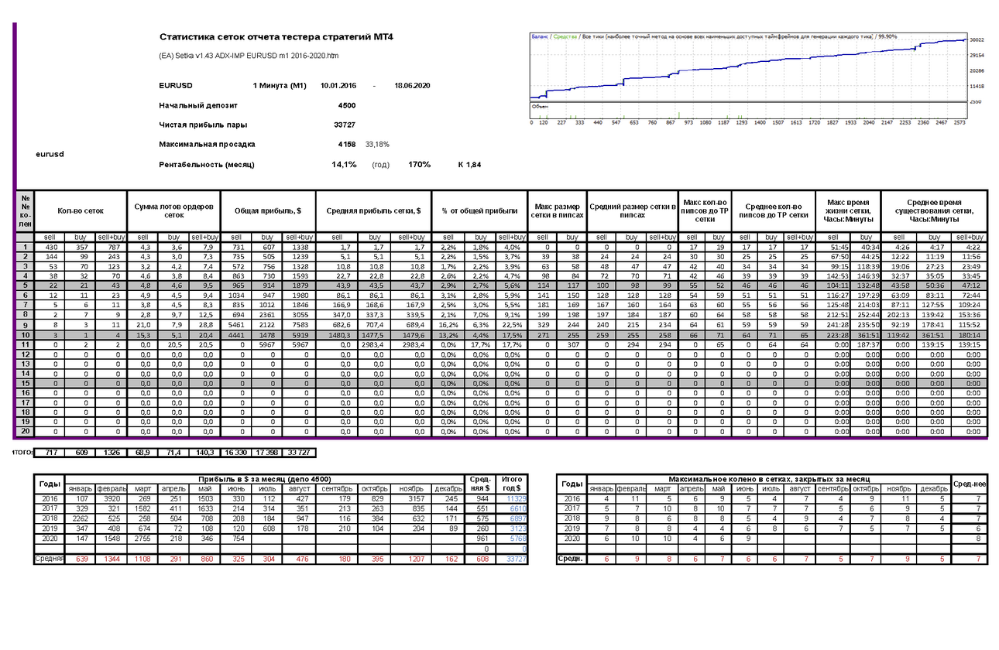The width and height of the screenshot is (999, 650).
Task: Click the 'Средний размер сетки в пипсах' header
Action: pos(632,210)
